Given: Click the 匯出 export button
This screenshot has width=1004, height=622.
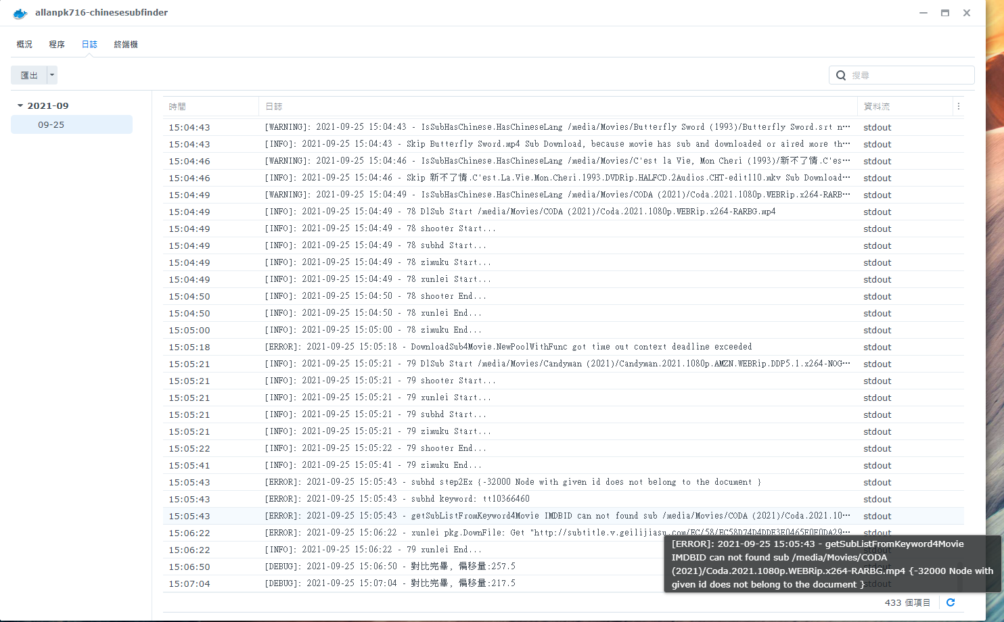Looking at the screenshot, I should tap(30, 75).
